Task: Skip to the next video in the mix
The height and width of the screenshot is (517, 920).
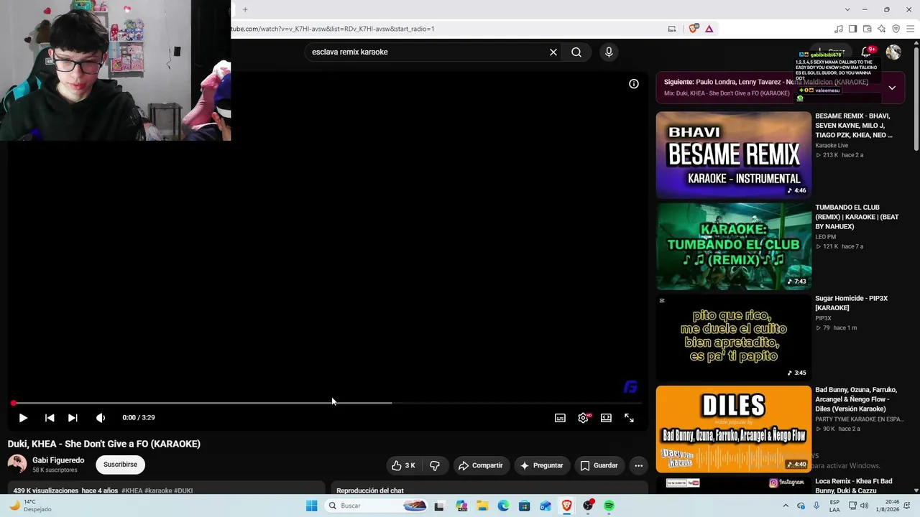Action: point(73,418)
